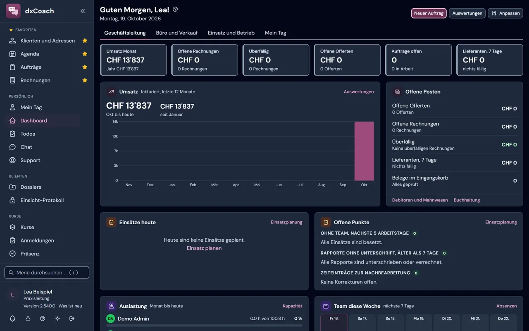This screenshot has width=529, height=331.
Task: Click the warning triangle icon in sidebar footer
Action: [28, 319]
